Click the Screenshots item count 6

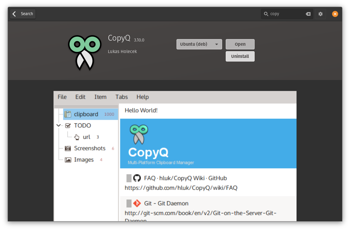coord(113,148)
